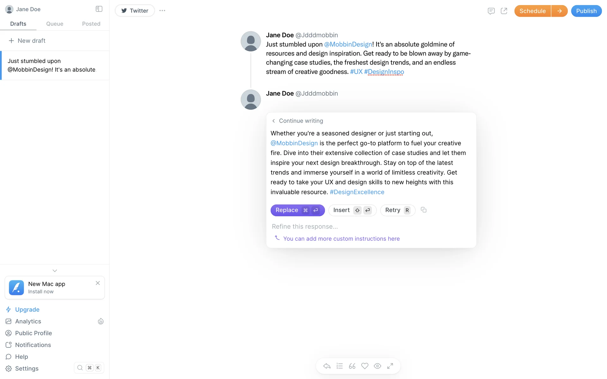Click the quote marks icon

[352, 366]
